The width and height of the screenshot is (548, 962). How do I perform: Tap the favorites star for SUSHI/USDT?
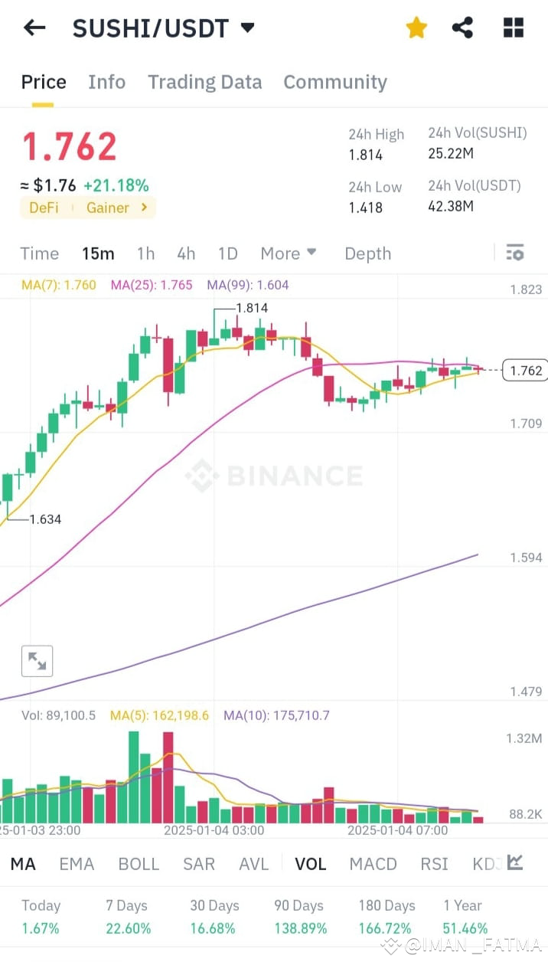point(416,27)
